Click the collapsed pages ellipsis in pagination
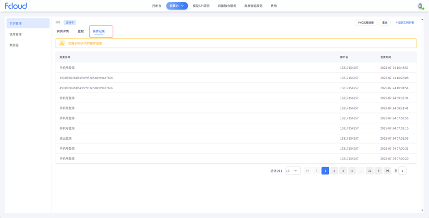 [361, 171]
